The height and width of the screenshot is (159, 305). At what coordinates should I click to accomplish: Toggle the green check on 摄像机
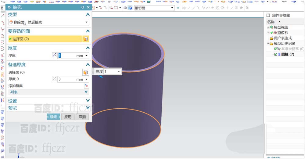coord(272,33)
